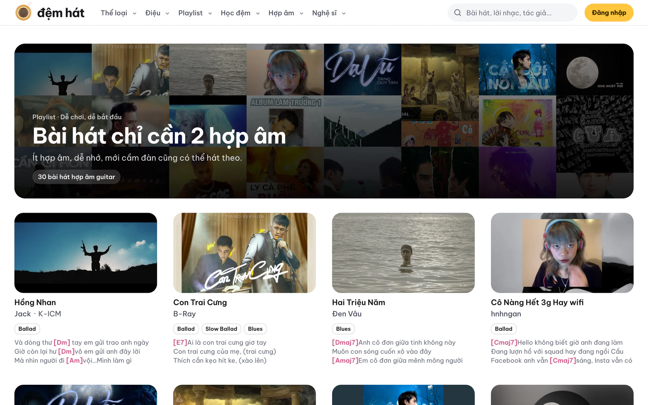Click banner subtitle 'Ít hợp âm, dễ nhớ'
Viewport: 648px width, 405px height.
point(137,158)
